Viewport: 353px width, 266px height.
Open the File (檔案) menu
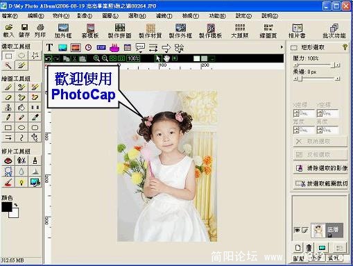click(10, 16)
